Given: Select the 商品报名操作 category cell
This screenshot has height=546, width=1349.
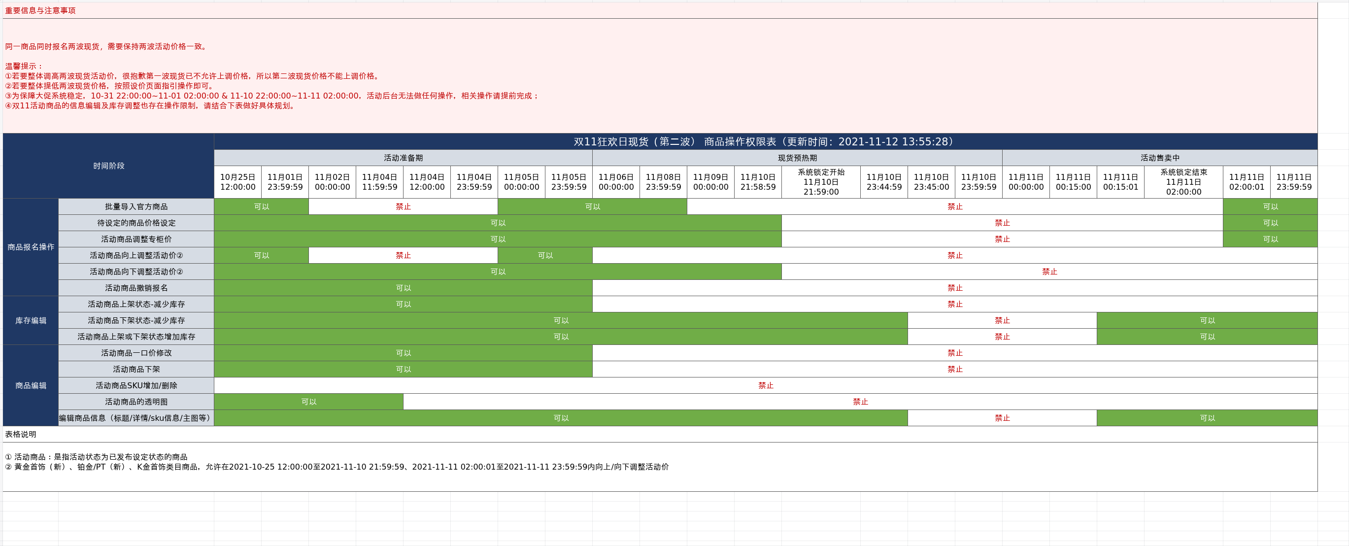Looking at the screenshot, I should click(31, 247).
